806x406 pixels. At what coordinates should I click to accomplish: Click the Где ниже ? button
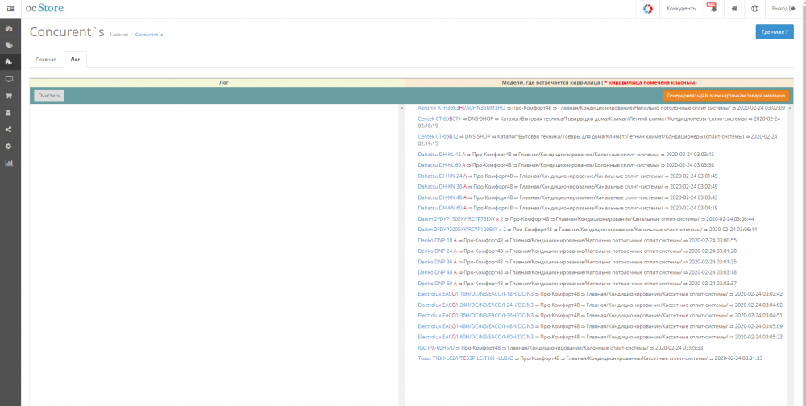[x=774, y=32]
